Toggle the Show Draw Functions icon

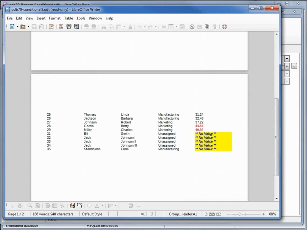182,27
